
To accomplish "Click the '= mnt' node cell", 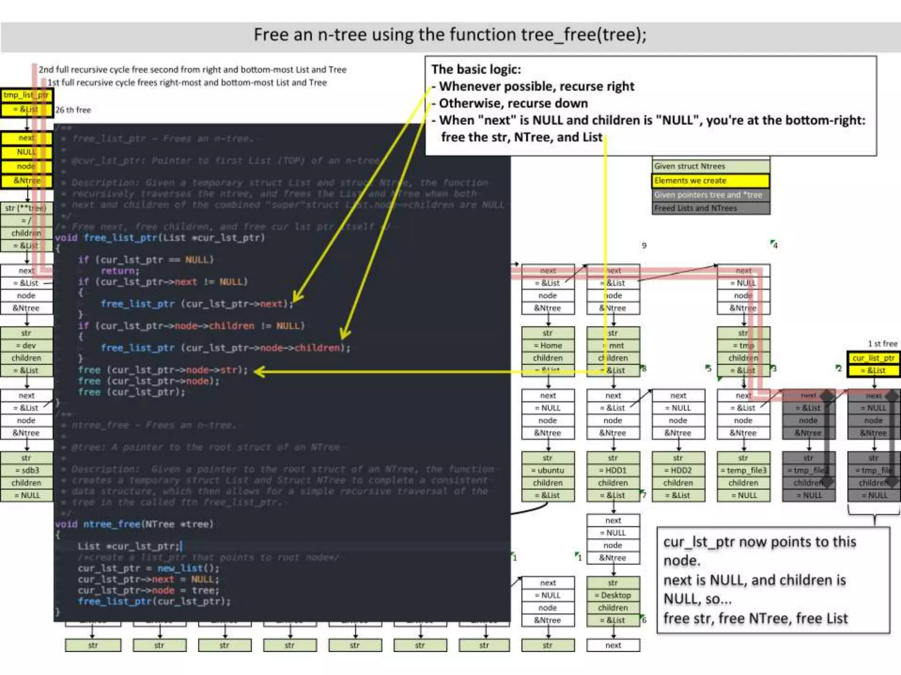I will tap(613, 345).
